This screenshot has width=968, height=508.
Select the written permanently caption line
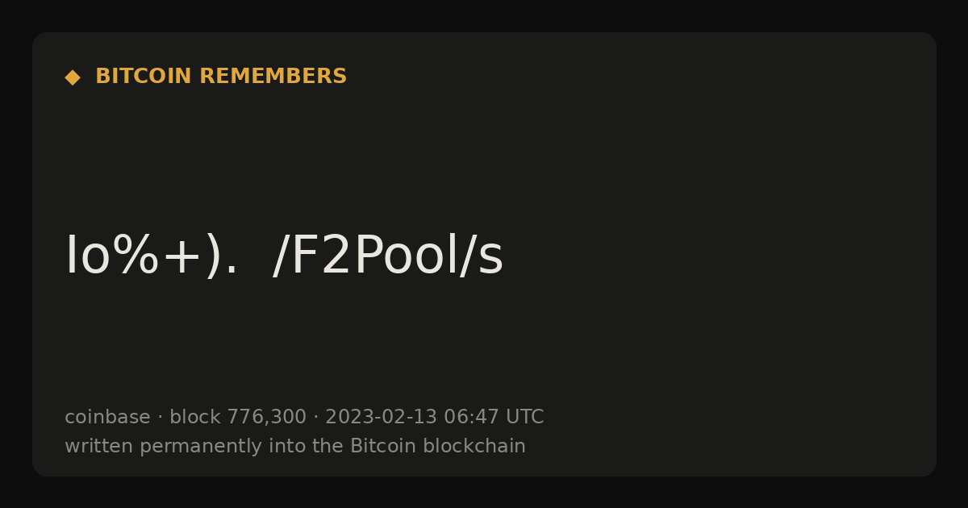(295, 446)
